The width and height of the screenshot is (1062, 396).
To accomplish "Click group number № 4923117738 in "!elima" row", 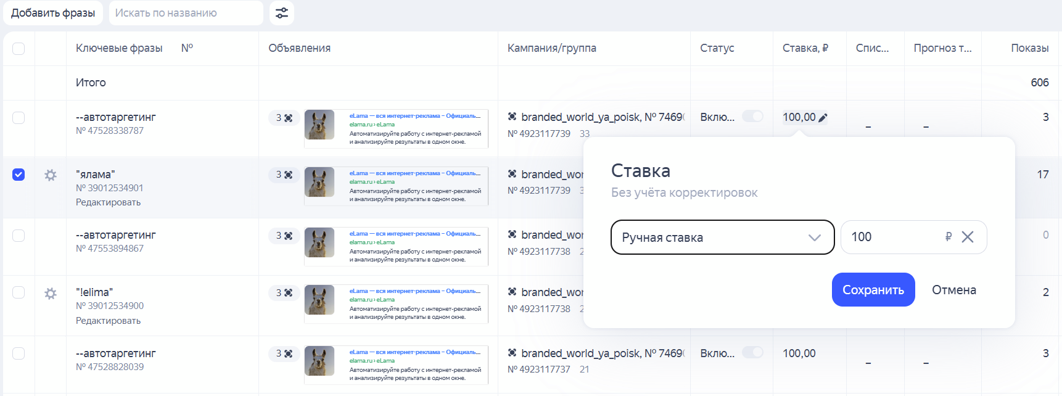I will pos(539,309).
